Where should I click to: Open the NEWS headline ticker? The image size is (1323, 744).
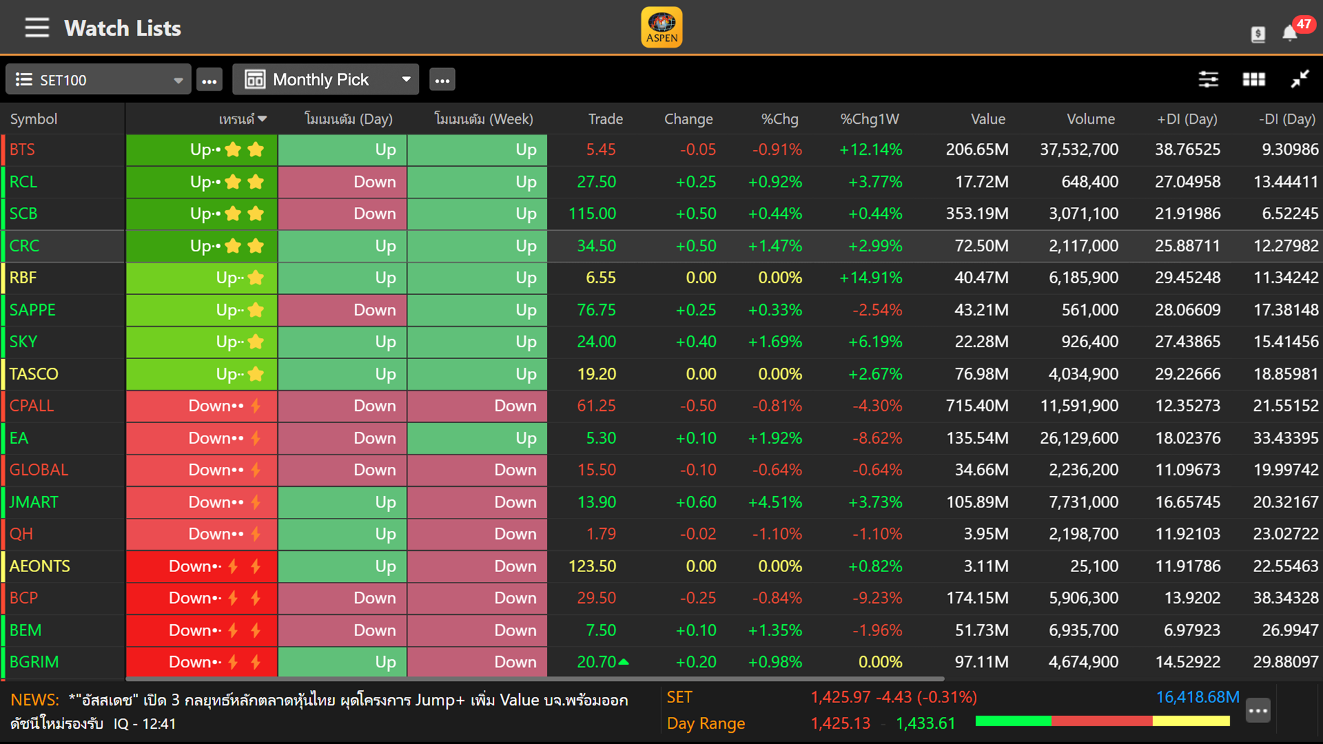(x=320, y=712)
